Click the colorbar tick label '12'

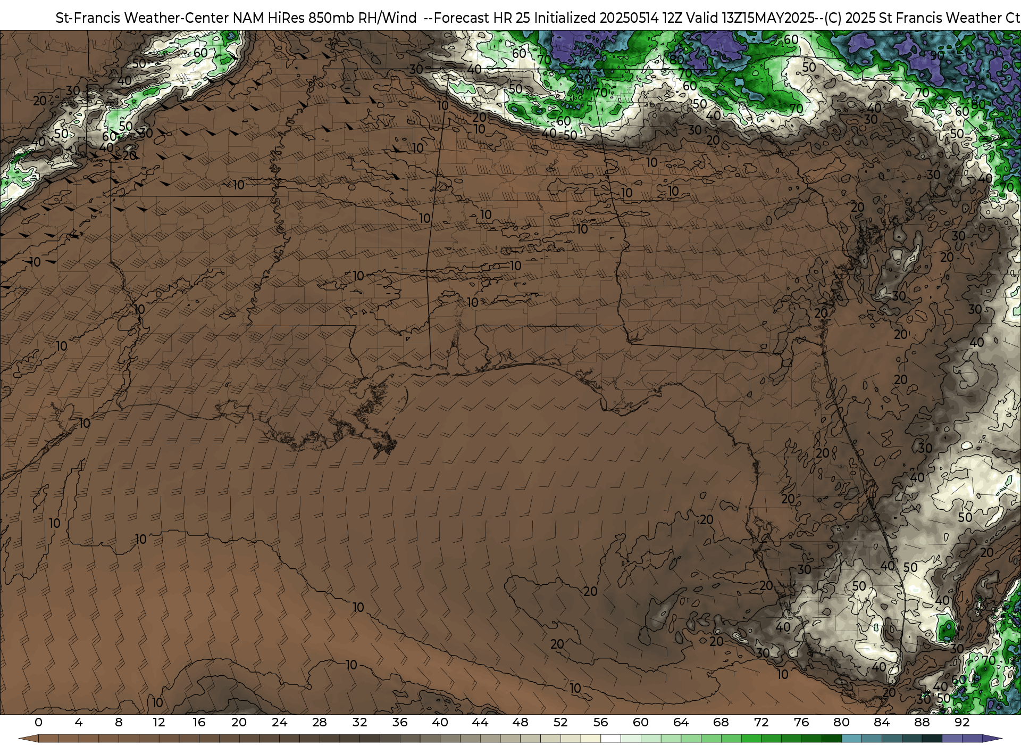[x=159, y=723]
